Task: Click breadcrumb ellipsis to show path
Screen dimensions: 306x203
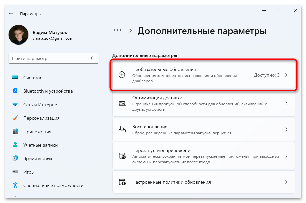Action: click(x=117, y=30)
